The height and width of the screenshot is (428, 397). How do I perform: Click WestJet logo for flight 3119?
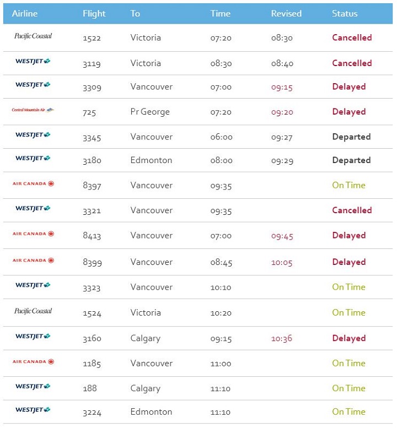(x=33, y=62)
